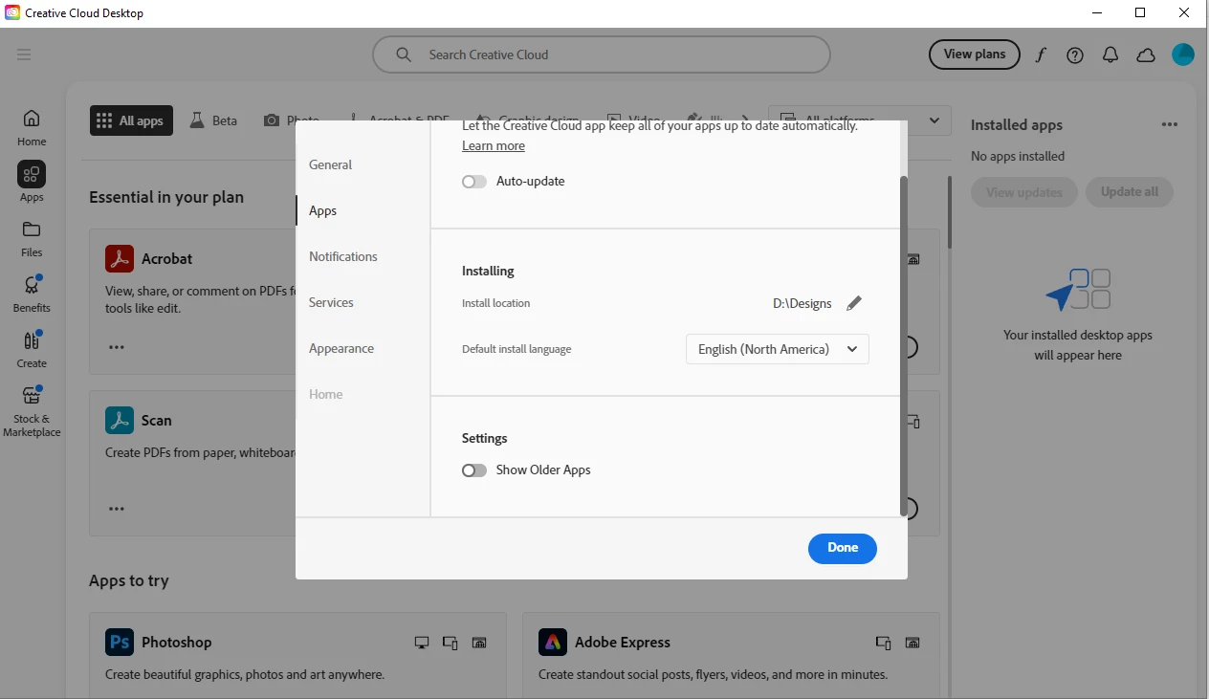Screen dimensions: 1209x699
Task: Expand more category tabs chevron
Action: tap(746, 120)
